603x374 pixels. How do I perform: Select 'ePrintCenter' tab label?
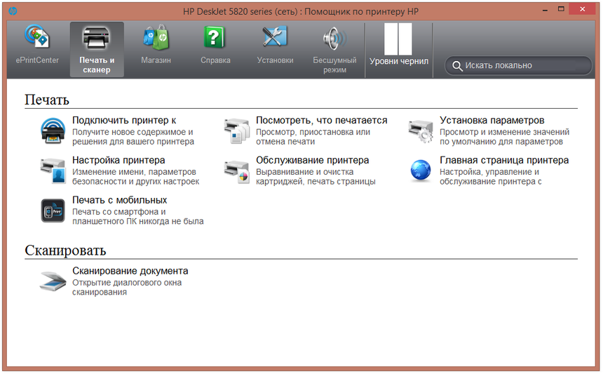[37, 60]
